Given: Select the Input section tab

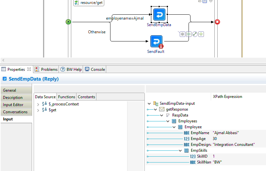Looking at the screenshot, I should pyautogui.click(x=16, y=119).
